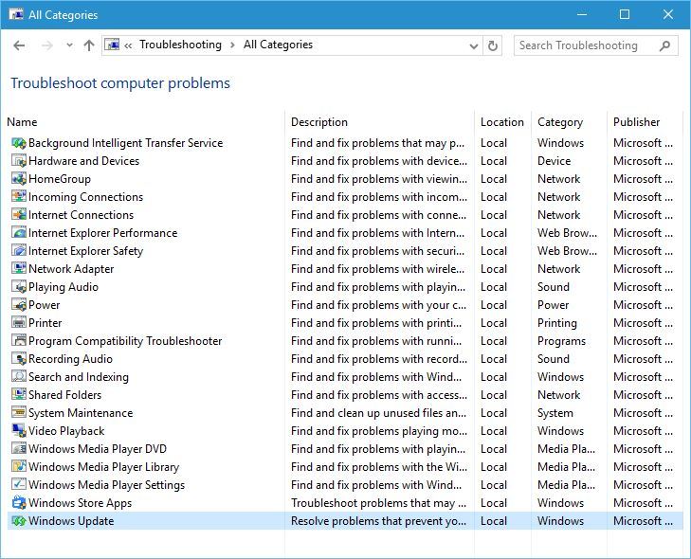Click the Programs category cell
This screenshot has height=559, width=691.
(x=561, y=341)
